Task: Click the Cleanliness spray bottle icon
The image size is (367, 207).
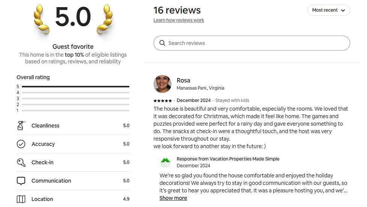Action: tap(21, 126)
